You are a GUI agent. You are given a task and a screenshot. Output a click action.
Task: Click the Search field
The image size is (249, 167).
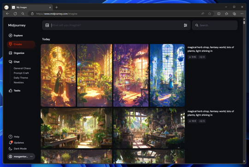point(215,25)
